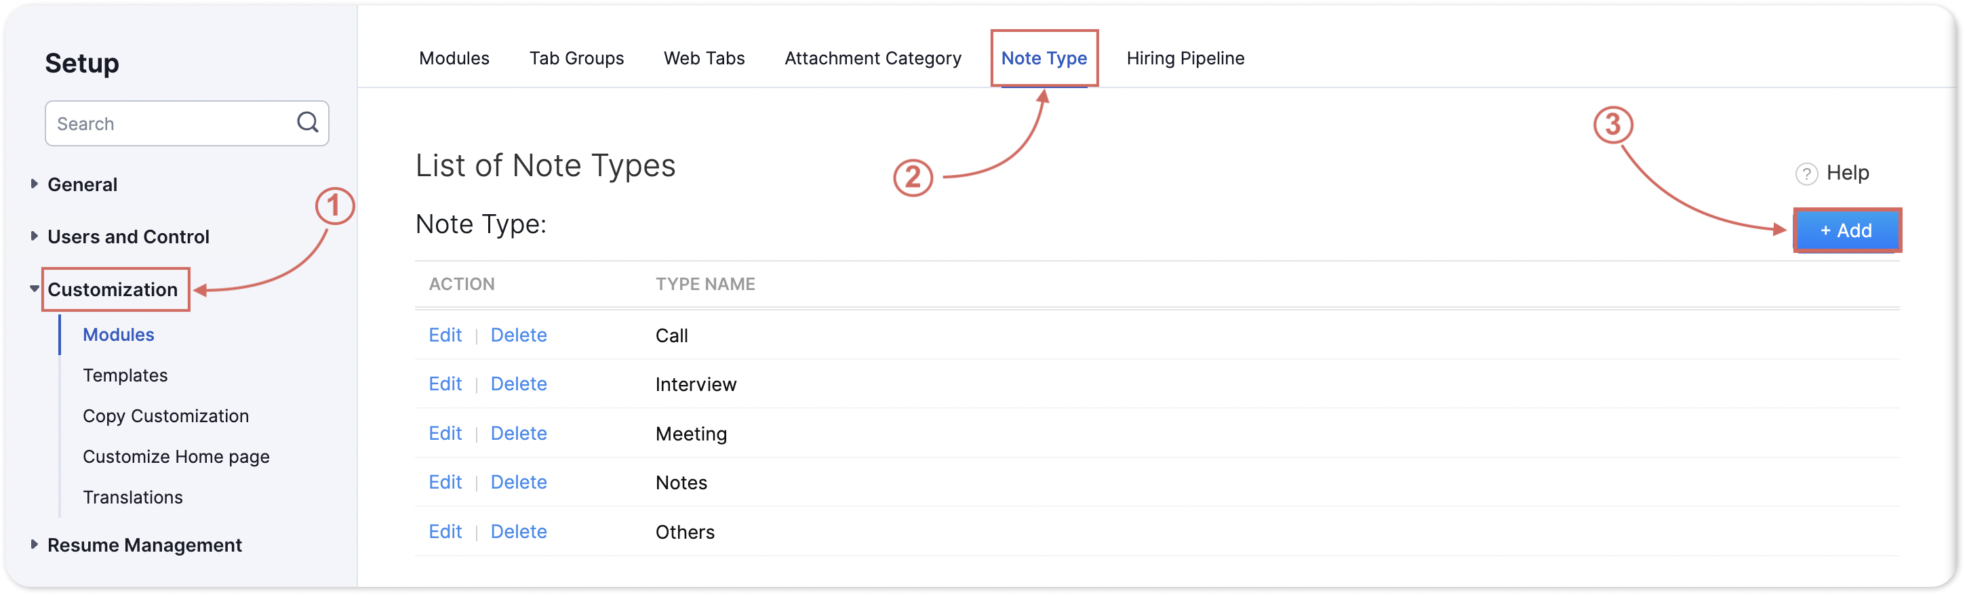Collapse the Customization section
The image size is (1965, 595).
pos(111,289)
